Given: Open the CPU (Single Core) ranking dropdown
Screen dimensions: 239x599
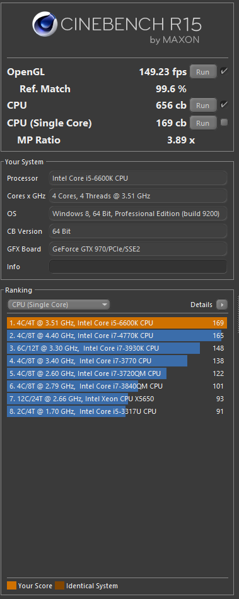Looking at the screenshot, I should pyautogui.click(x=58, y=305).
